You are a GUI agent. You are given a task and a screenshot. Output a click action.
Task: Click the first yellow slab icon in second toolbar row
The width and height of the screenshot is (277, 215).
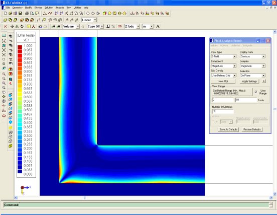[x=6, y=20]
